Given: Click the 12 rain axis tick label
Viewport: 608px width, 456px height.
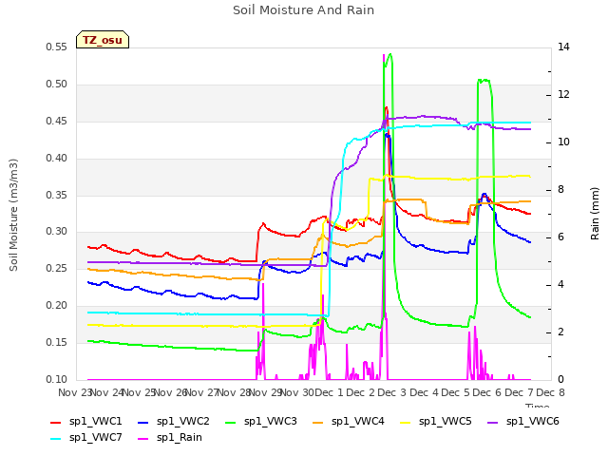Looking at the screenshot, I should tap(563, 95).
